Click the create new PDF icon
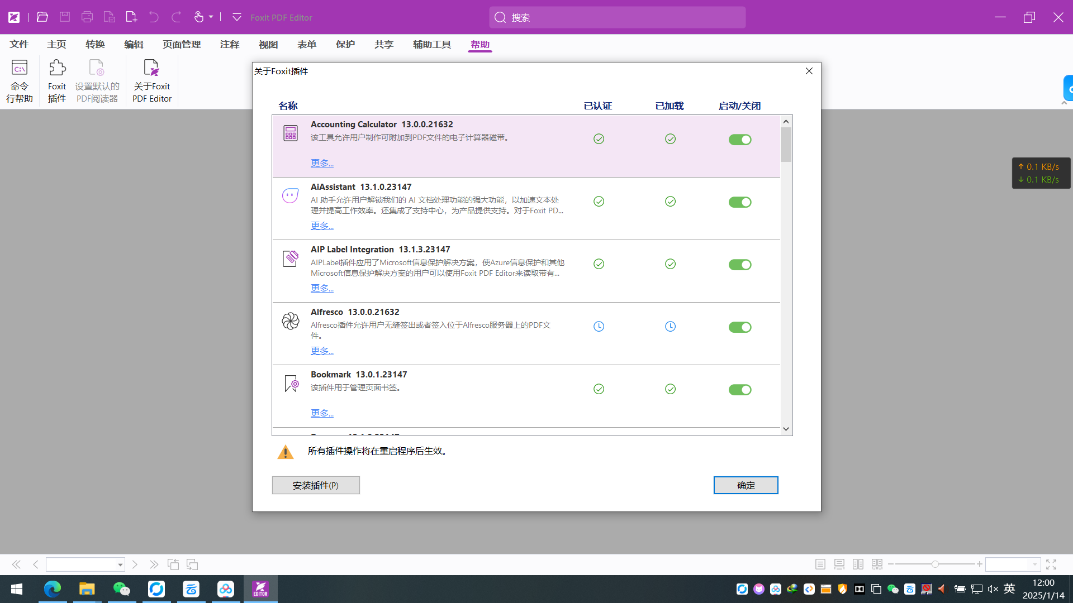This screenshot has height=603, width=1073. 131,17
